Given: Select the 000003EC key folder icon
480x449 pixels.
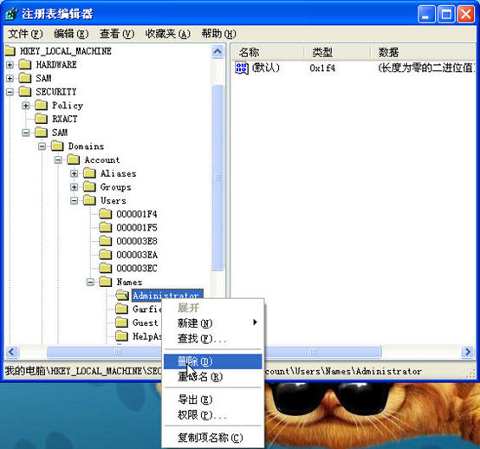Looking at the screenshot, I should (x=106, y=268).
